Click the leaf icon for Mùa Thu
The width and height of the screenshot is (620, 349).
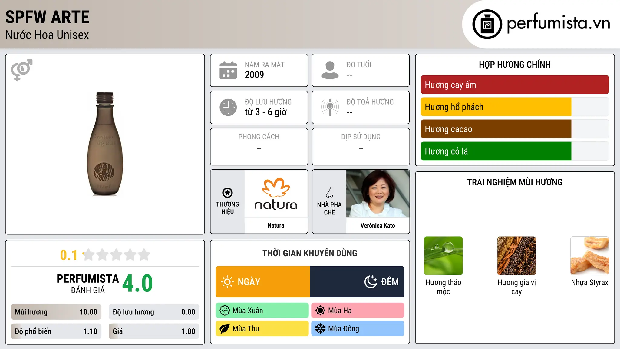(x=225, y=329)
